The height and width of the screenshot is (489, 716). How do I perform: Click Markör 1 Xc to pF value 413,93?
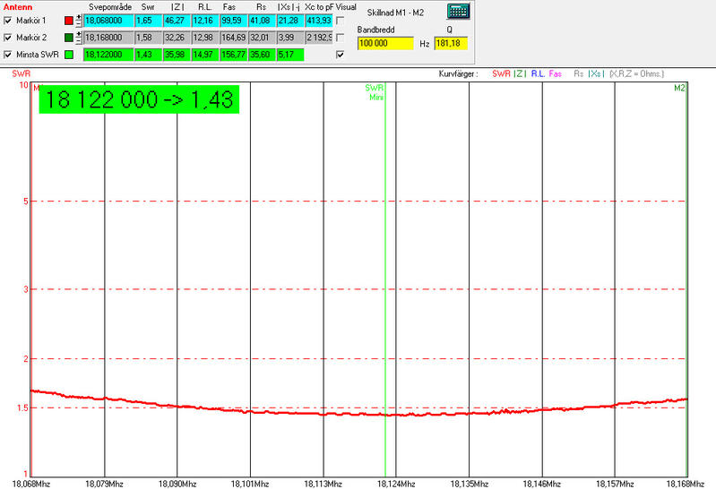click(x=319, y=21)
